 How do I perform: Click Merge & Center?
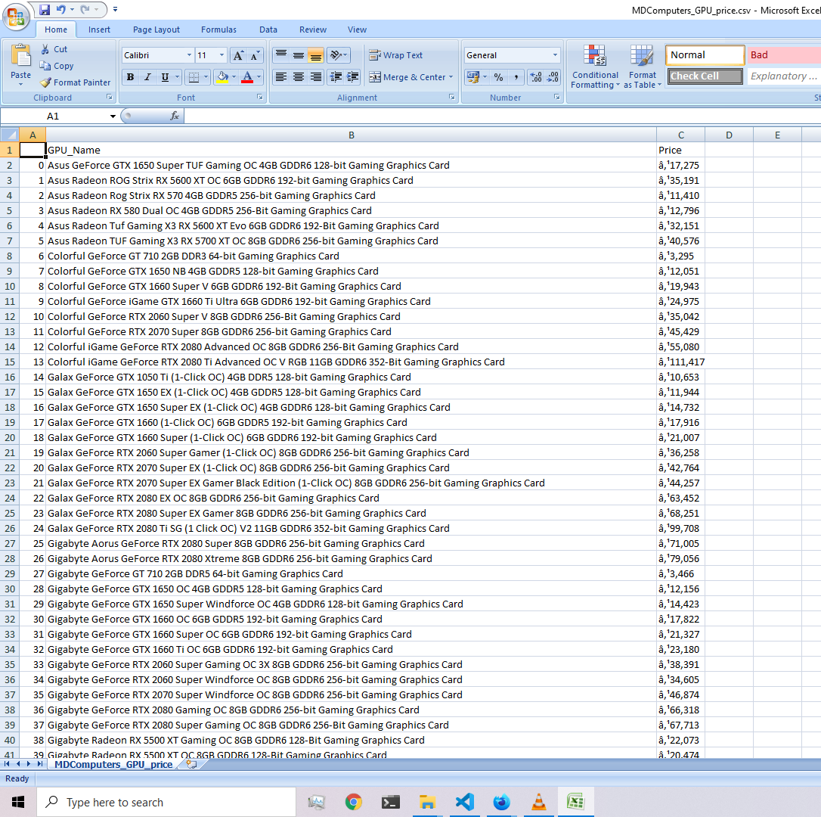coord(407,77)
